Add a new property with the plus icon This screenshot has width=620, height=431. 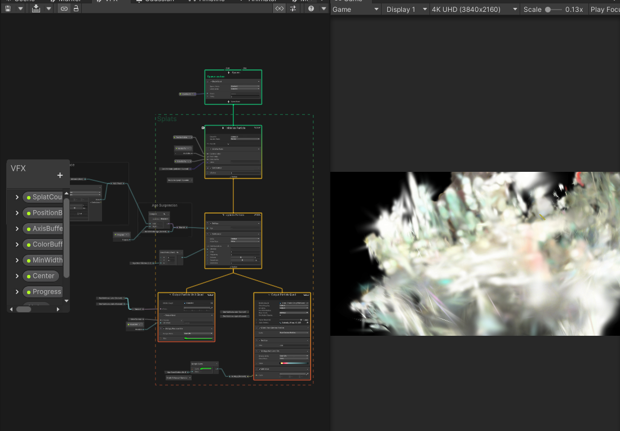(x=60, y=175)
